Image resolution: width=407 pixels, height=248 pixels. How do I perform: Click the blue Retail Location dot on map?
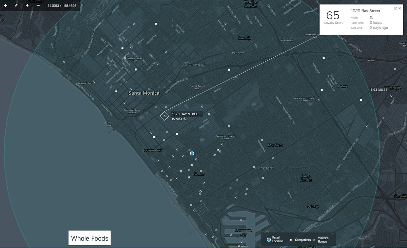pos(192,153)
